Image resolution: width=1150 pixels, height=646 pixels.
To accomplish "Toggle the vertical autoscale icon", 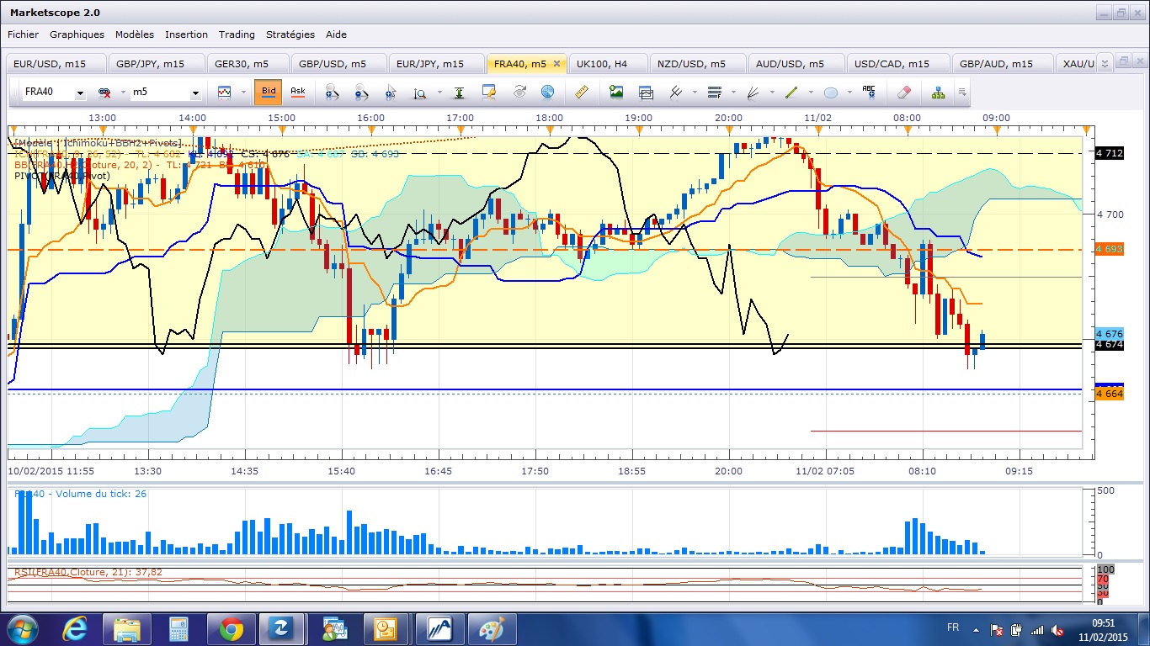I will (x=459, y=93).
